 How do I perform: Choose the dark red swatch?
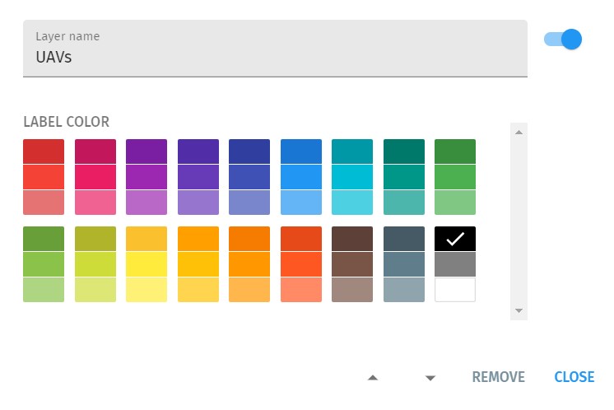44,151
